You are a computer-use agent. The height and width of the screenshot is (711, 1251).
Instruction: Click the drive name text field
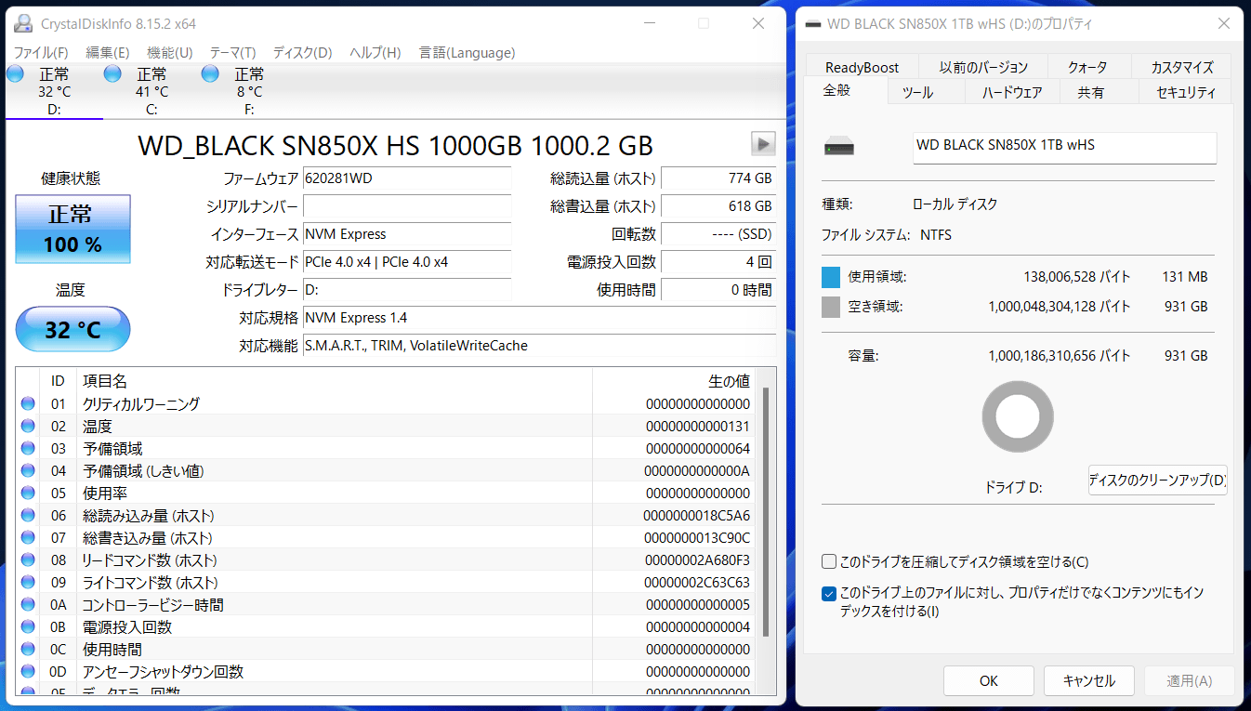coord(1064,147)
